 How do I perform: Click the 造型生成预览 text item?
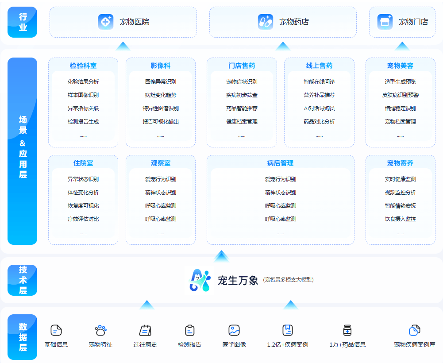(400, 81)
